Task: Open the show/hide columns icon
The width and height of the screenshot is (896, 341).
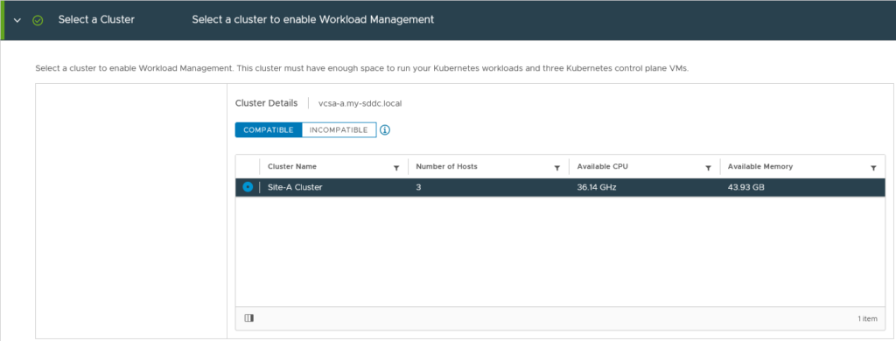Action: tap(248, 318)
